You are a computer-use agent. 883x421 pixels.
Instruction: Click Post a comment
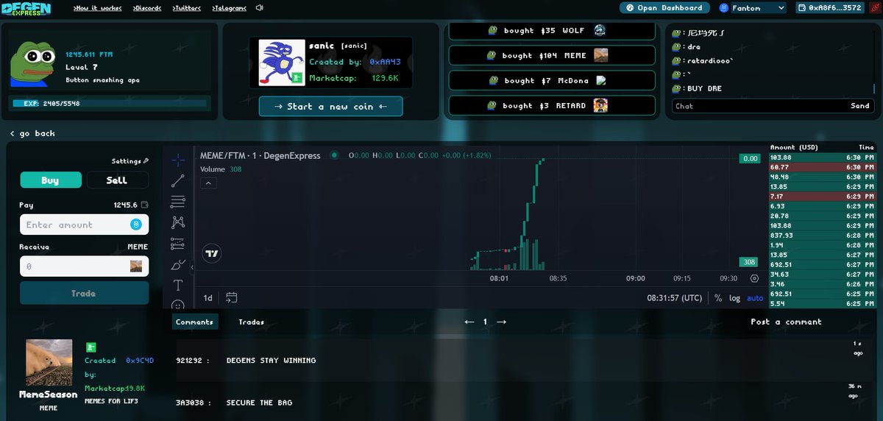786,322
